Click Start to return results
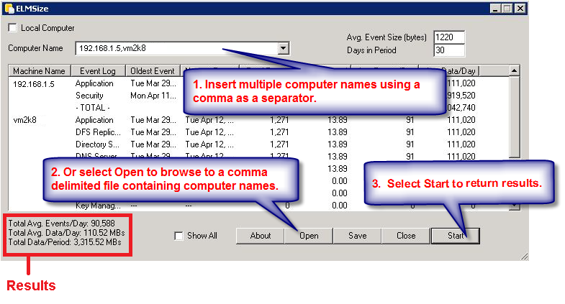Image resolution: width=565 pixels, height=304 pixels. coord(456,236)
